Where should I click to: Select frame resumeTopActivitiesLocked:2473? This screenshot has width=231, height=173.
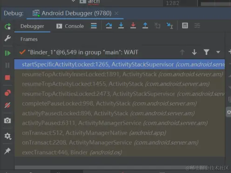click(x=120, y=94)
